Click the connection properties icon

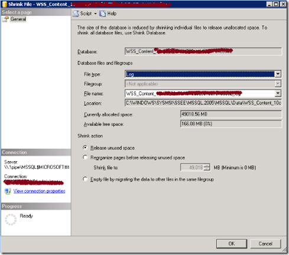tap(8, 191)
